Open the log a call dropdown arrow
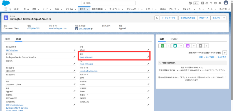 [x=181, y=46]
